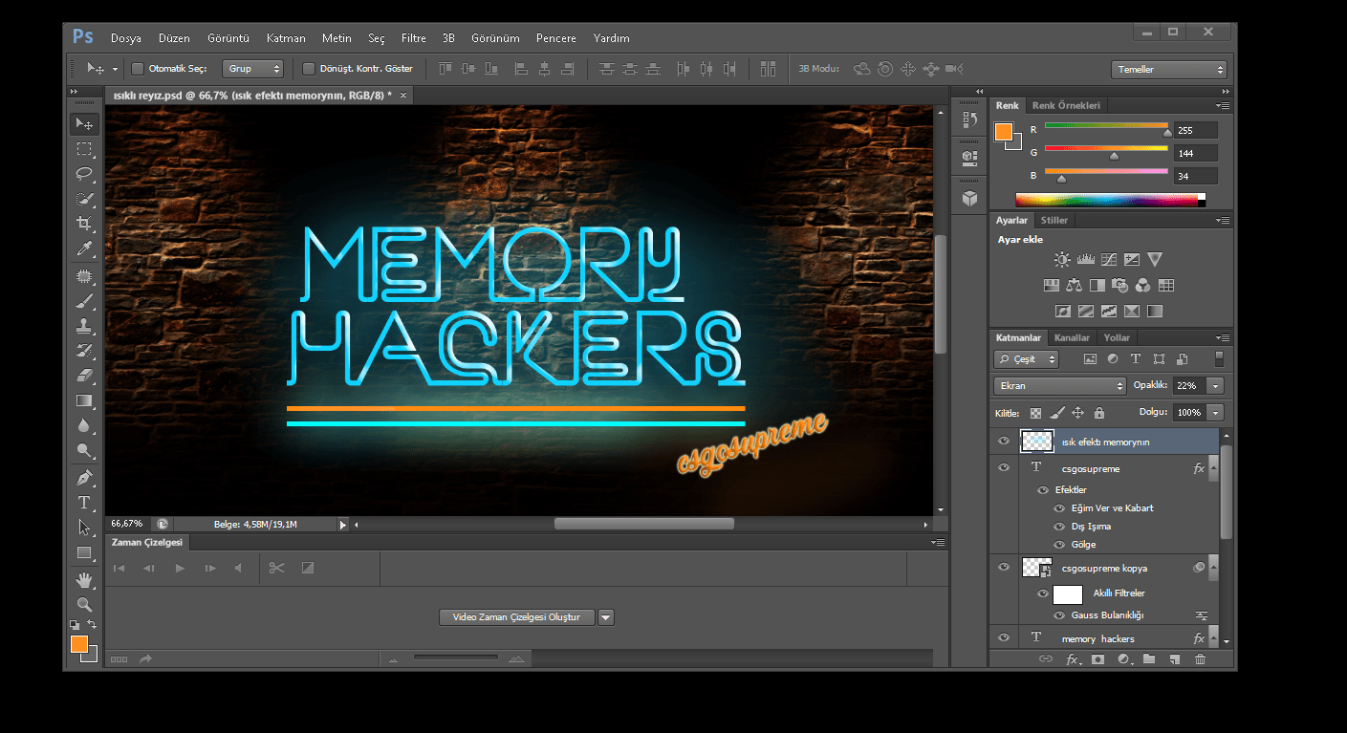
Task: Click play button in the timeline
Action: [x=179, y=568]
